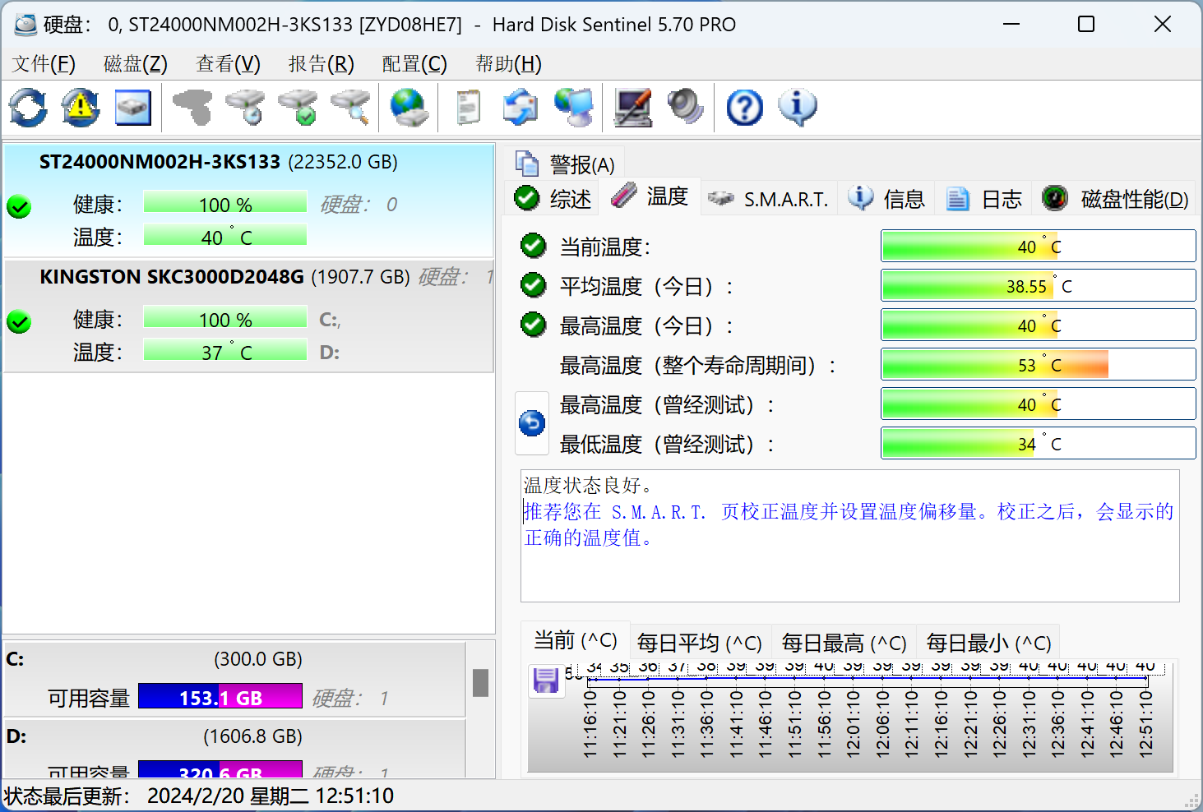Switch to the 警报(A) tab
The width and height of the screenshot is (1203, 812).
[565, 164]
